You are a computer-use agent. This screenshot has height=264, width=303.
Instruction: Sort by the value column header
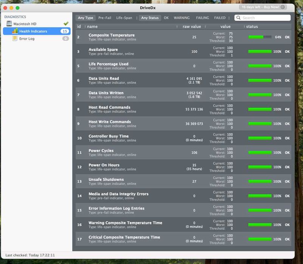click(x=225, y=26)
